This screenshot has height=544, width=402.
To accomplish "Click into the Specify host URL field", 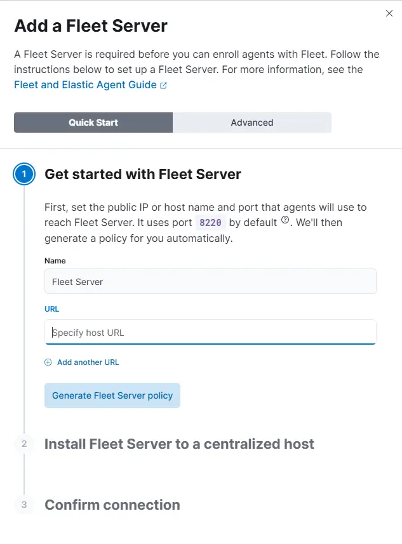I will click(x=210, y=332).
